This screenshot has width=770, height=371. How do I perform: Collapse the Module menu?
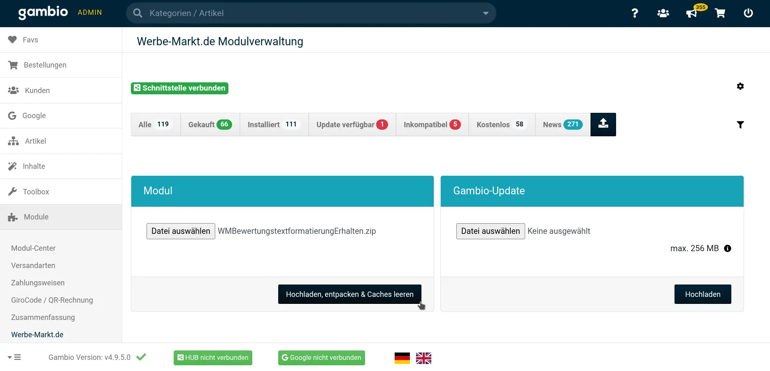pos(61,217)
